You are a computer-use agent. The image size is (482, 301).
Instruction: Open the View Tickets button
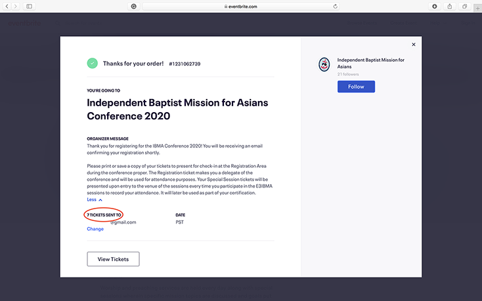click(113, 259)
